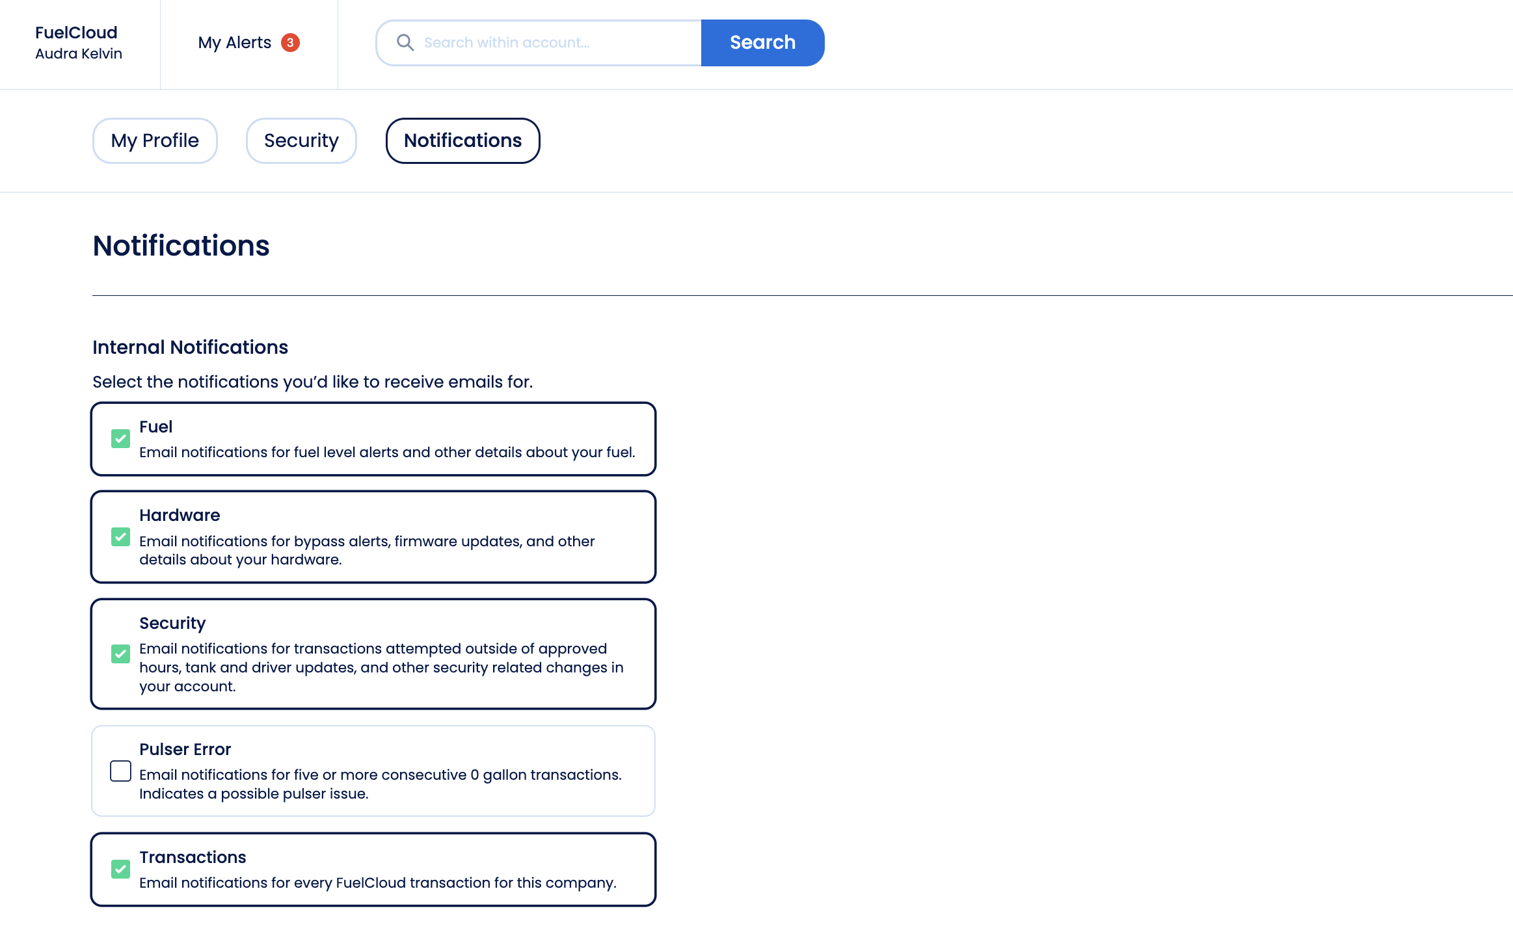Enable the Pulser Error checkbox

[120, 771]
